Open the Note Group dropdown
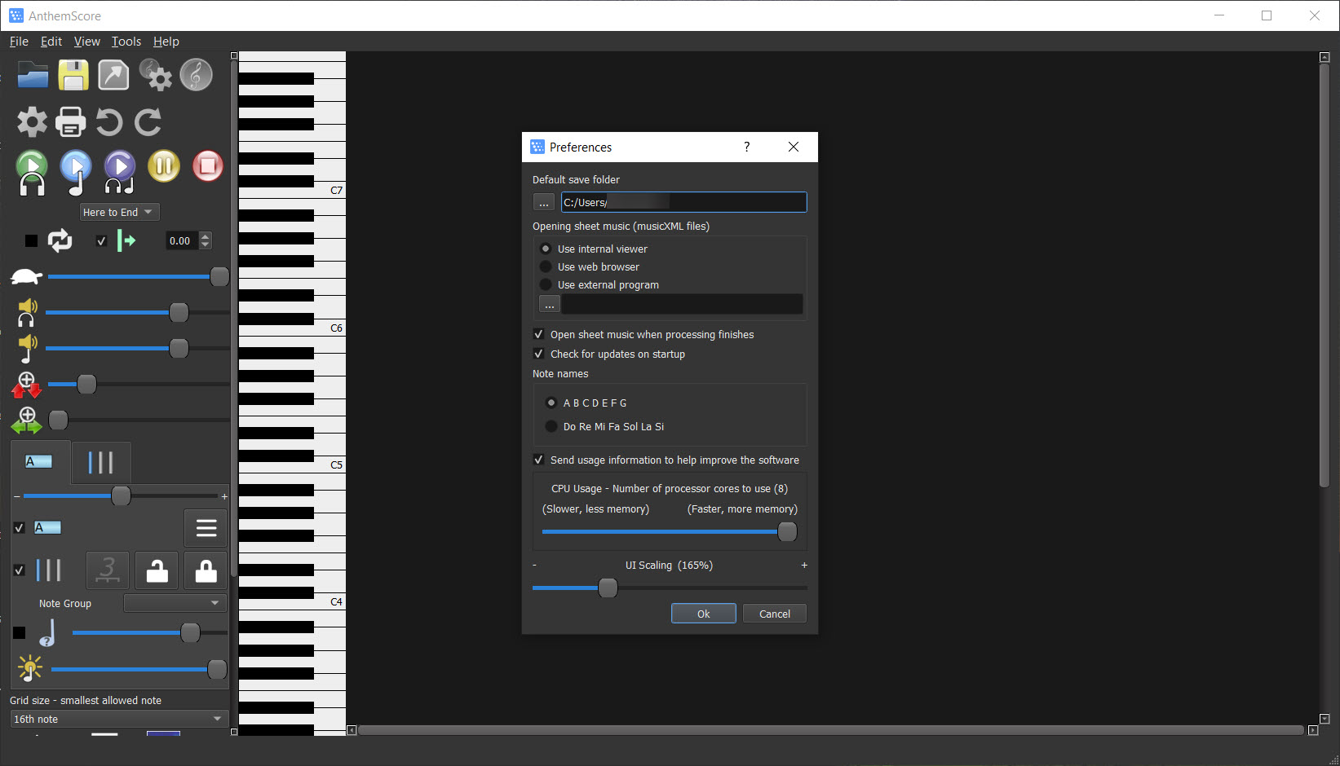Viewport: 1340px width, 766px height. point(175,603)
